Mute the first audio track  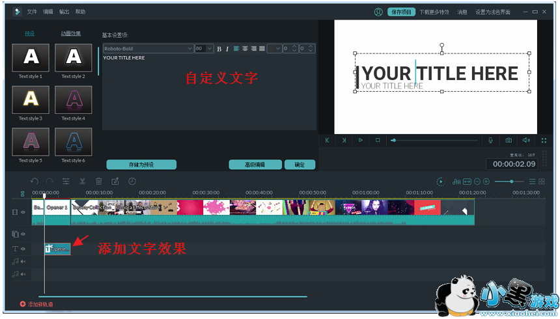coord(23,262)
